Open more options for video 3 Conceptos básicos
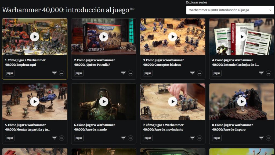275x155 pixels. click(x=200, y=73)
